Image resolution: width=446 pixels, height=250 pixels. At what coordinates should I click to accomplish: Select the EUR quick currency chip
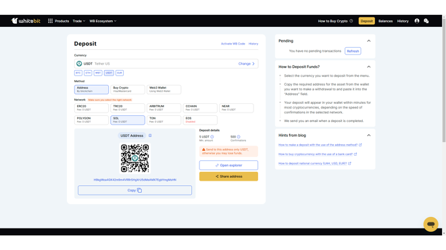(120, 73)
